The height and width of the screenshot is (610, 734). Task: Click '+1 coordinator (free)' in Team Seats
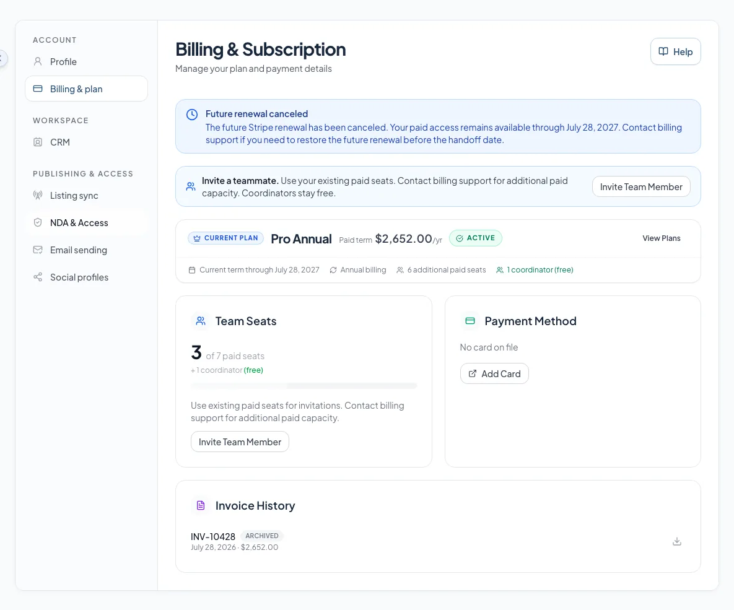pos(227,370)
